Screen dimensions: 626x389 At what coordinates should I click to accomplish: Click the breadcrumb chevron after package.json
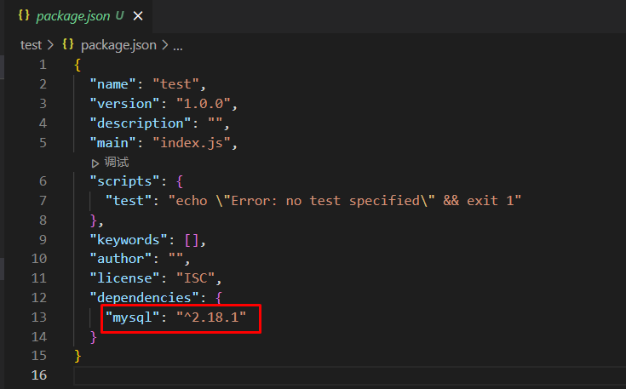pos(165,45)
